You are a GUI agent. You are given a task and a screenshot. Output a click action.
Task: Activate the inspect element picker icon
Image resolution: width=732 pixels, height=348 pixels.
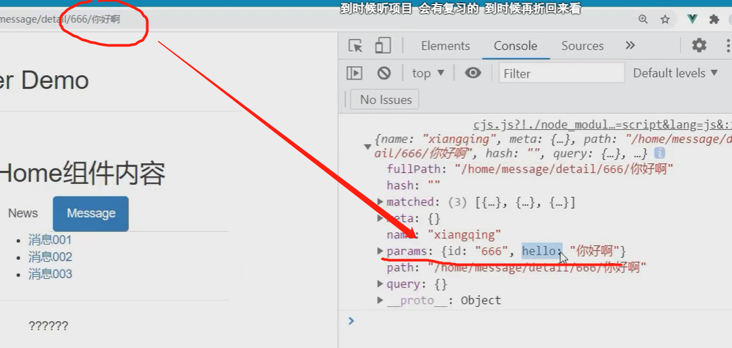tap(356, 46)
